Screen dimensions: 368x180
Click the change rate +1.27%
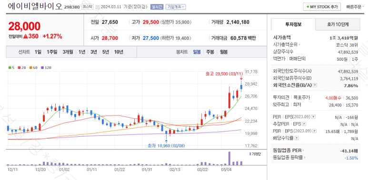pos(52,36)
